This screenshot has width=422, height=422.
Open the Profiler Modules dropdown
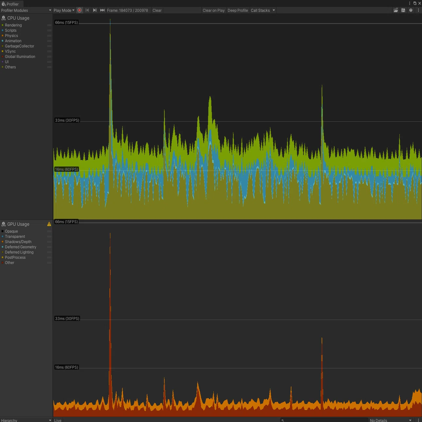click(x=26, y=10)
